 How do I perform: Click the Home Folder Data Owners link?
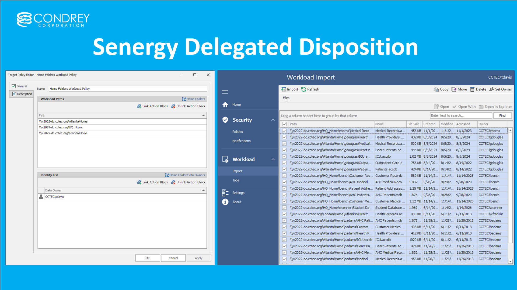tap(187, 175)
